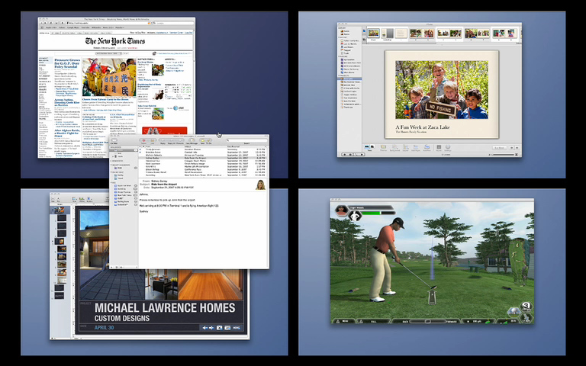586x366 pixels.
Task: Focus the Safari Google search field
Action: (x=173, y=23)
